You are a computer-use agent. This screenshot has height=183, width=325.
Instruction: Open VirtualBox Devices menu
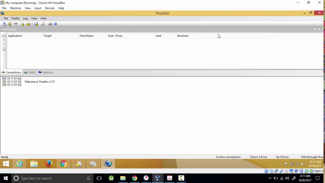[x=50, y=8]
